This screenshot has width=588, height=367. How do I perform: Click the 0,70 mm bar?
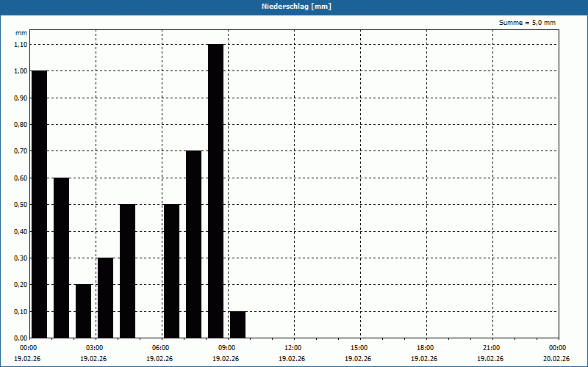click(193, 244)
